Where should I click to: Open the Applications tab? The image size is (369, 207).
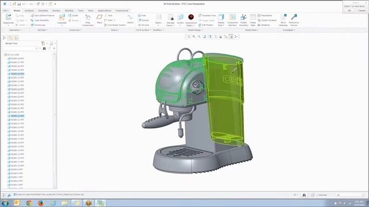coord(104,10)
